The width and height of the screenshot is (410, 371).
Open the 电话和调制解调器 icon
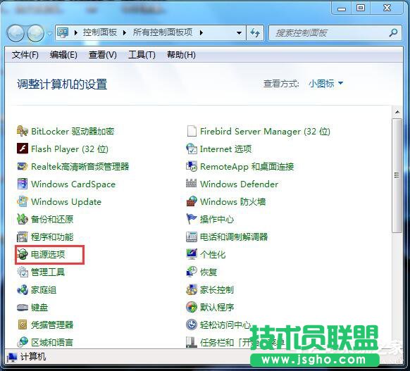[192, 237]
